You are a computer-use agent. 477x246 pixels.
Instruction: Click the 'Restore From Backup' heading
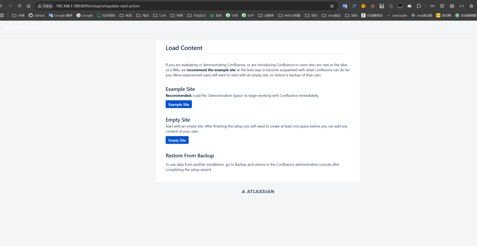point(190,155)
